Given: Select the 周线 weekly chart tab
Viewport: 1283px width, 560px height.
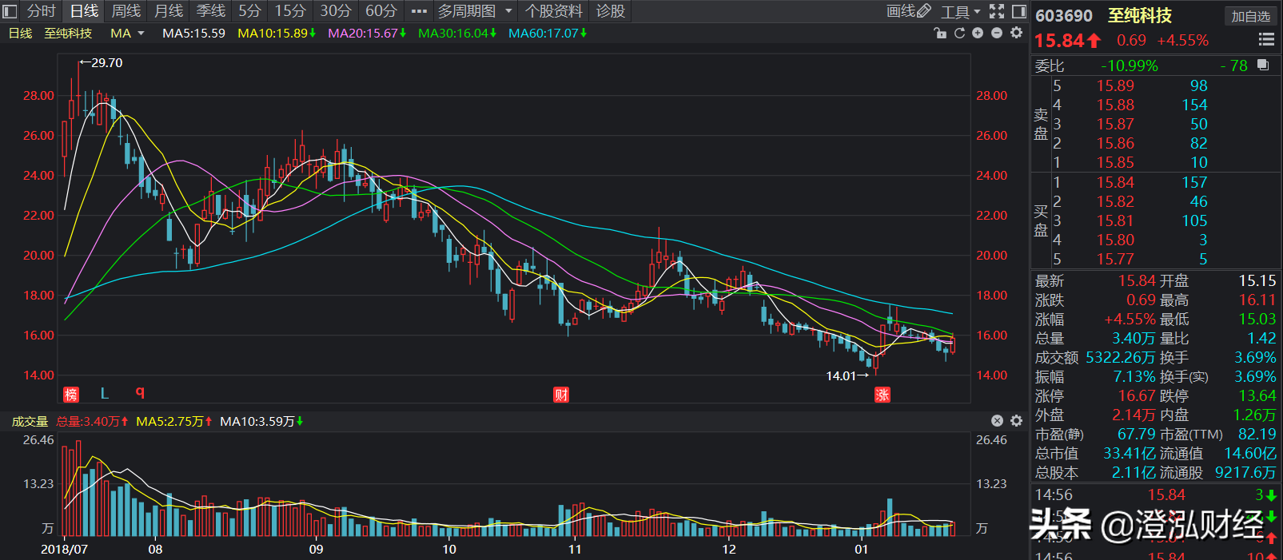Looking at the screenshot, I should (x=126, y=11).
